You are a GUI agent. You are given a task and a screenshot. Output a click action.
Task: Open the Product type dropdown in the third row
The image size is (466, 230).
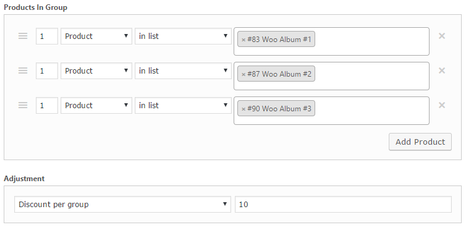click(96, 106)
